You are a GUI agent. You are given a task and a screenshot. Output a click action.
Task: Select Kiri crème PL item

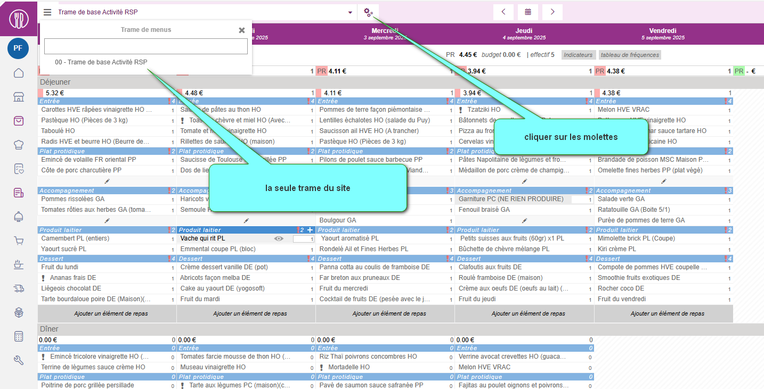point(617,249)
